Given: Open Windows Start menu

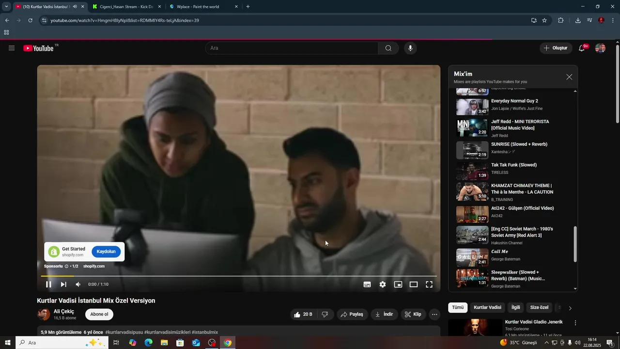Looking at the screenshot, I should [7, 343].
